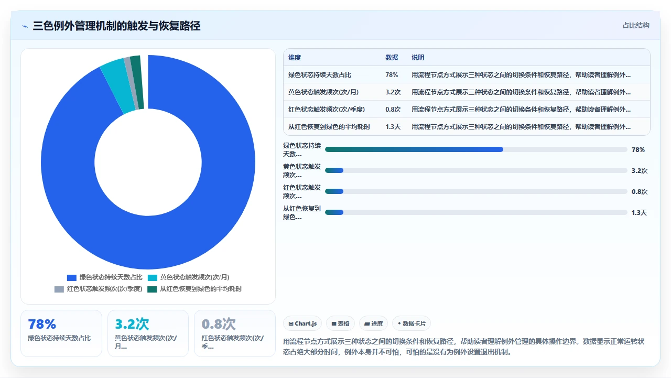This screenshot has height=378, width=671.
Task: Click the large blue donut segment
Action: [x=148, y=243]
